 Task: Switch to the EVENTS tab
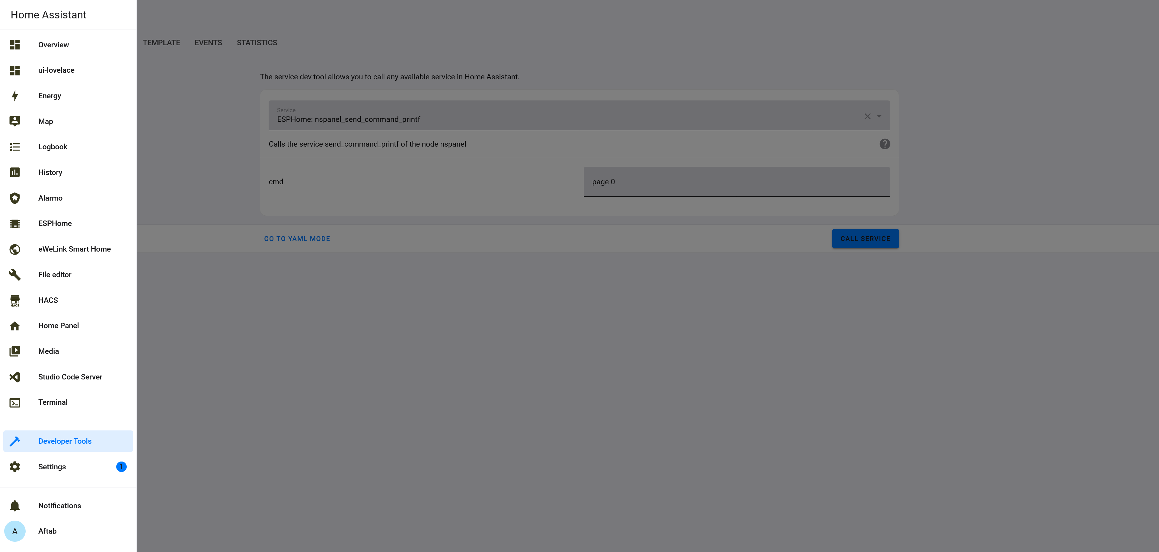208,42
